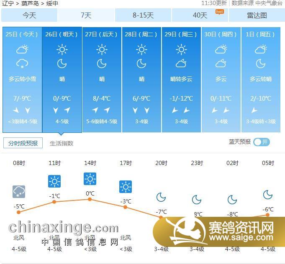Click the 23时 moon icon

coord(197,200)
